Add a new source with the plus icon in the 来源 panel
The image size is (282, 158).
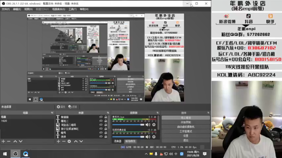tap(59, 141)
